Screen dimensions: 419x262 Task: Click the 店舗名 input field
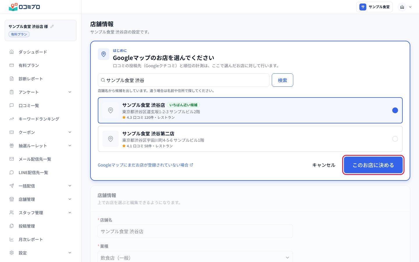[x=195, y=231]
